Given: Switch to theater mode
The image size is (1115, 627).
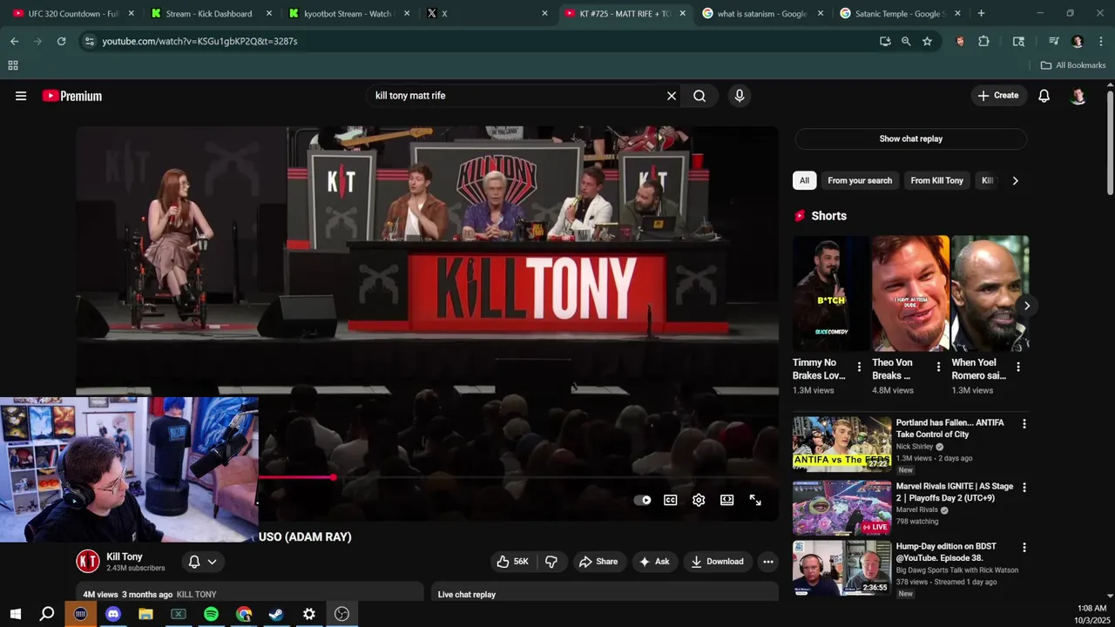Looking at the screenshot, I should click(727, 500).
